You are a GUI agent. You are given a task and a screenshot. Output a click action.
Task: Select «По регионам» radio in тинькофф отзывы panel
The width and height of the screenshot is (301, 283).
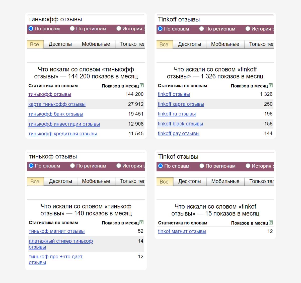(72, 29)
